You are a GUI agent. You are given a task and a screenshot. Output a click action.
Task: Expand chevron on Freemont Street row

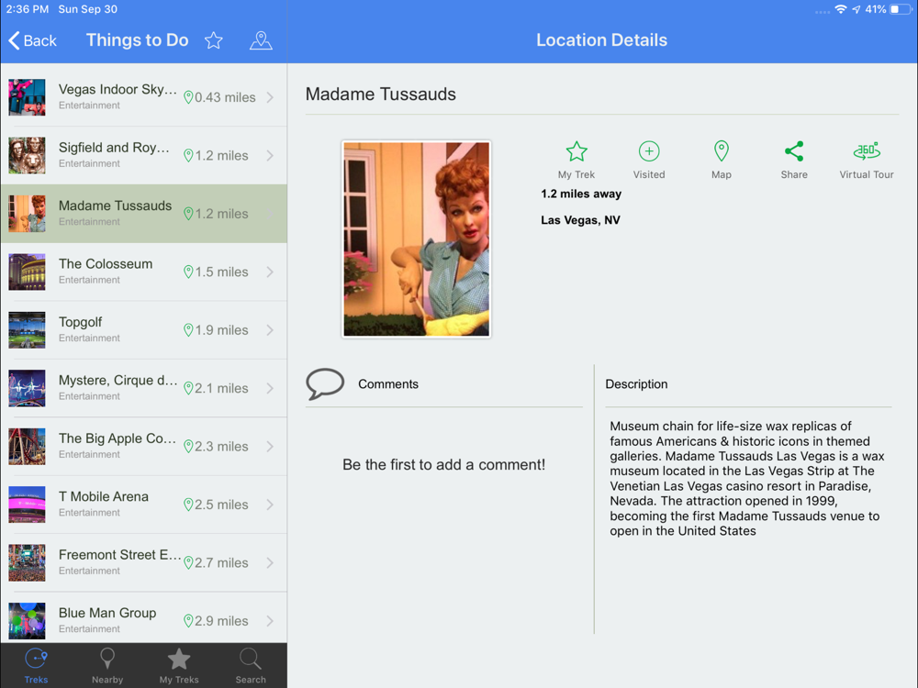270,563
